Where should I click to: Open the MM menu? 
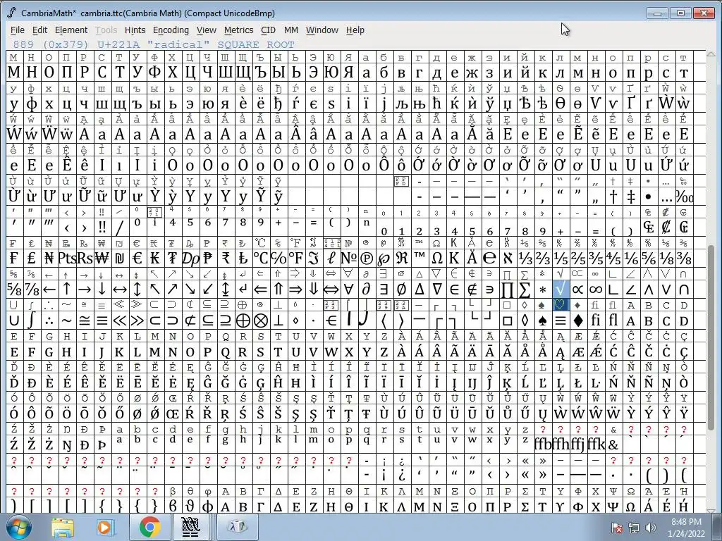(x=291, y=30)
